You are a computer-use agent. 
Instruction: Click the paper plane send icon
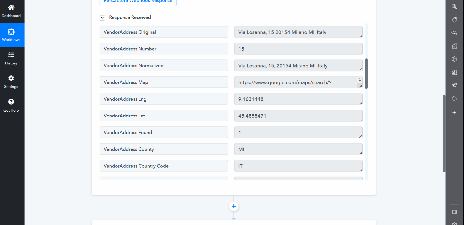(x=454, y=85)
